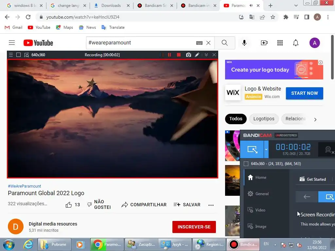Open the #WeAreParamount hashtag link
The width and height of the screenshot is (335, 251).
click(x=24, y=186)
